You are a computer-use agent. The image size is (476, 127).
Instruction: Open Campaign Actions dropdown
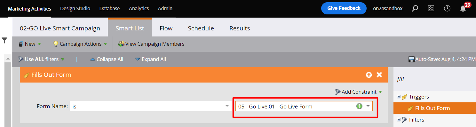[80, 44]
